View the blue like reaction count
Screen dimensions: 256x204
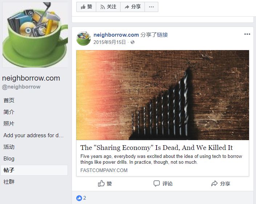tap(81, 198)
